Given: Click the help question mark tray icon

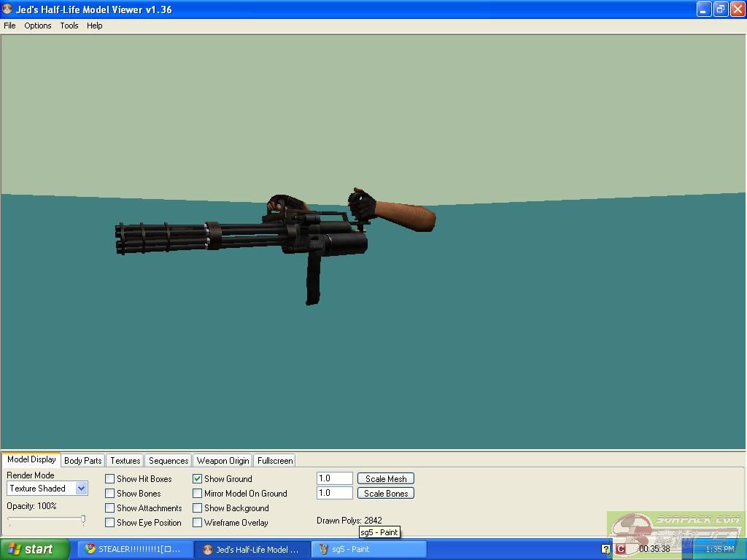Looking at the screenshot, I should (x=605, y=549).
